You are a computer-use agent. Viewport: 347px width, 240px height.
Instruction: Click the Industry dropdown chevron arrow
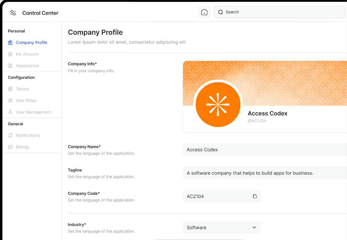(x=254, y=227)
